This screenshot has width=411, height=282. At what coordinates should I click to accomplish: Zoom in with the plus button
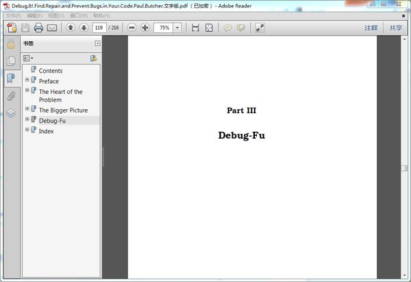point(145,27)
